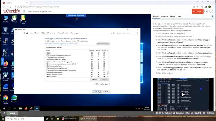Click the remote taskbar search icon
This screenshot has width=216, height=121.
point(9,108)
